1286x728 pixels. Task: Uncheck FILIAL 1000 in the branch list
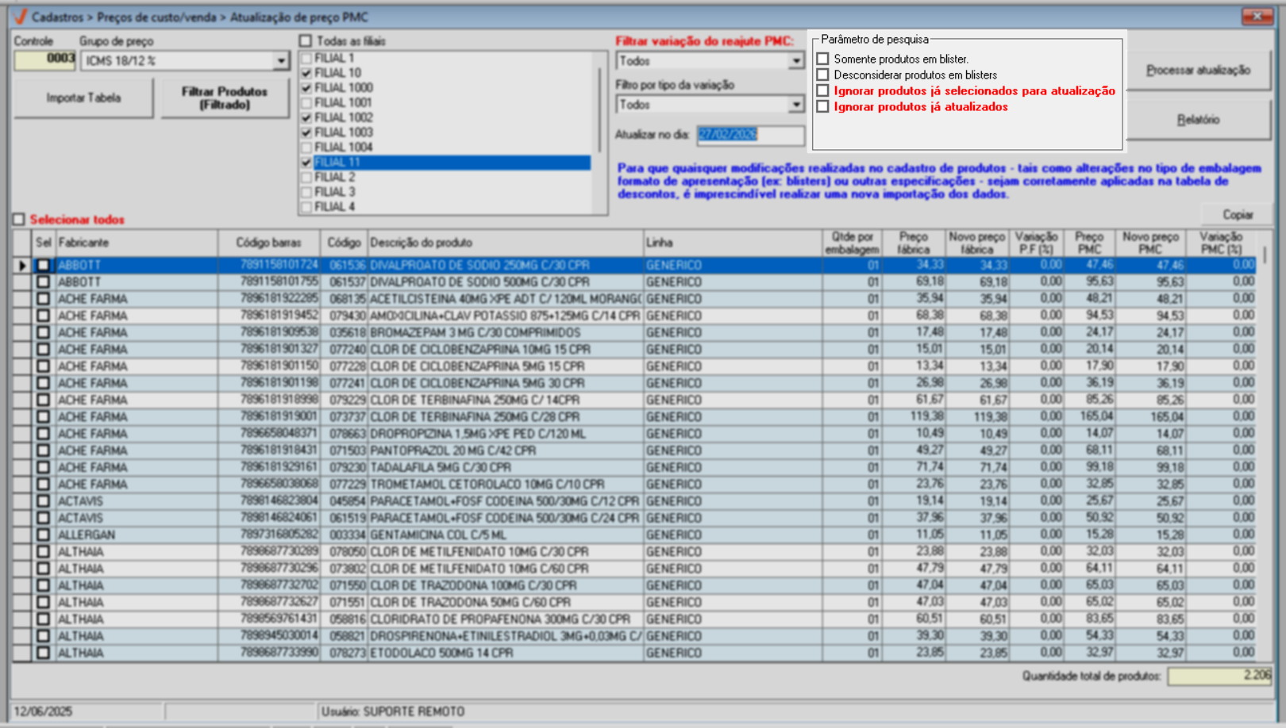click(306, 88)
